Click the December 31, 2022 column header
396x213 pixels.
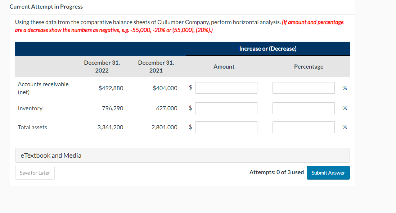tap(102, 66)
